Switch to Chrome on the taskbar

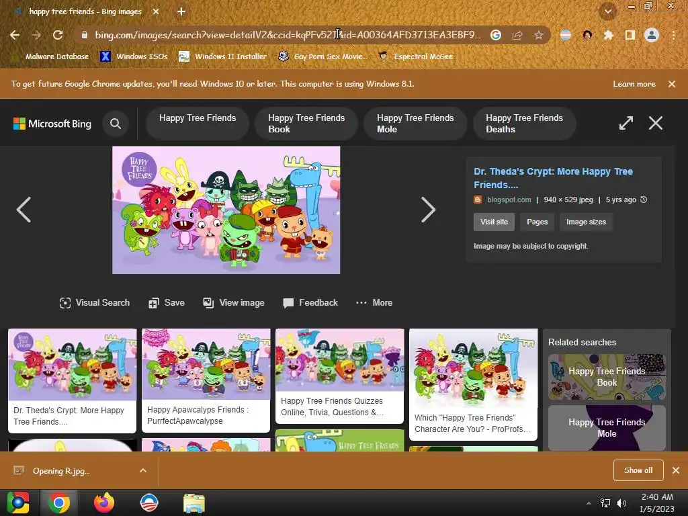[59, 503]
